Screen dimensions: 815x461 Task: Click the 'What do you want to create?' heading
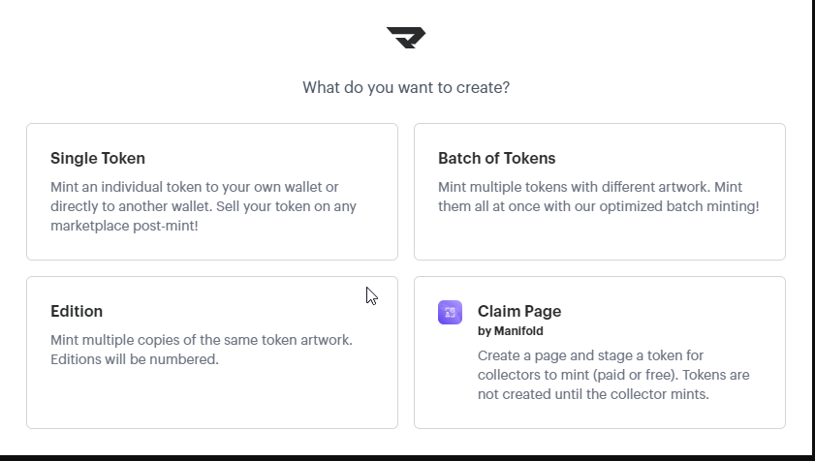pyautogui.click(x=406, y=87)
